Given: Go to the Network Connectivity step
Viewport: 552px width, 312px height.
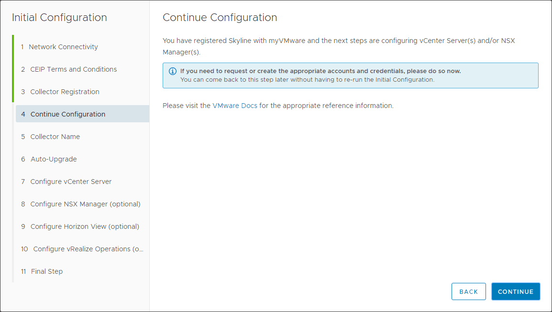Looking at the screenshot, I should pos(64,47).
